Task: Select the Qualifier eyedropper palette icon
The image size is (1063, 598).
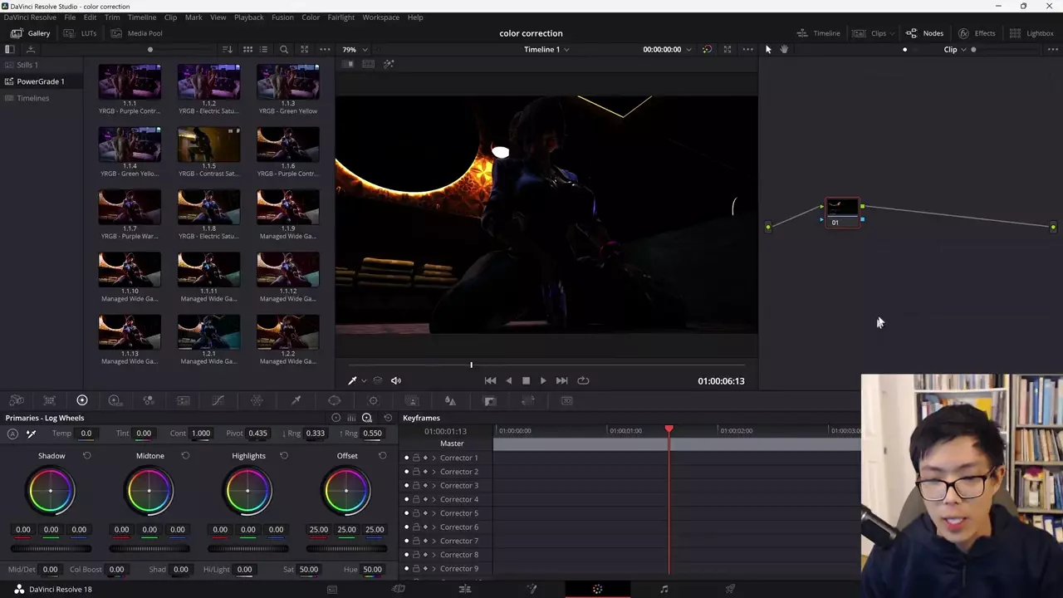Action: coord(296,400)
